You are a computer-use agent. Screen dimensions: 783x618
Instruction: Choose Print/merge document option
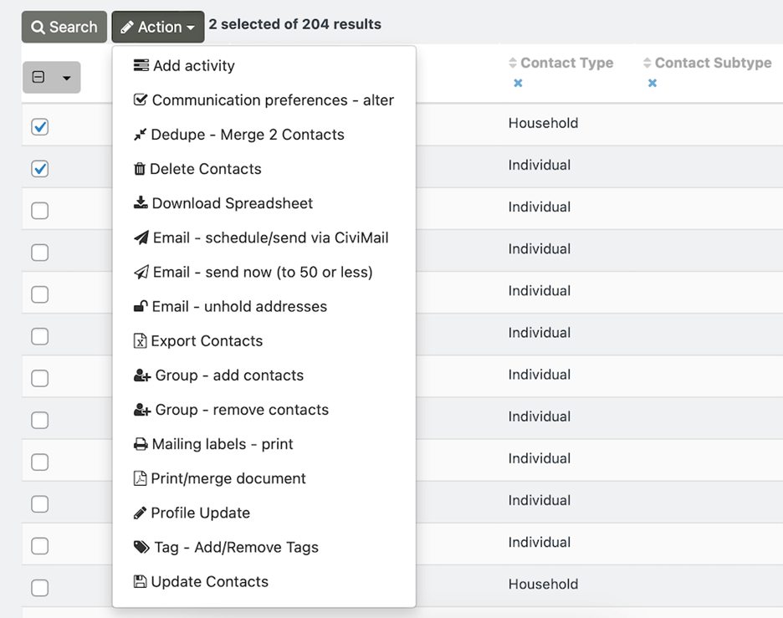(228, 478)
